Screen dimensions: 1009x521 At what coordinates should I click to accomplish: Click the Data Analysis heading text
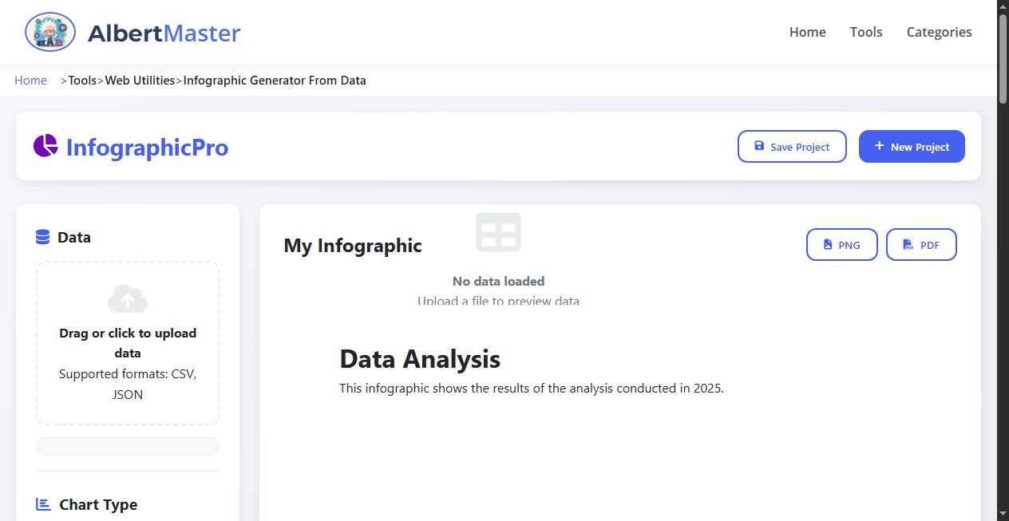tap(420, 359)
